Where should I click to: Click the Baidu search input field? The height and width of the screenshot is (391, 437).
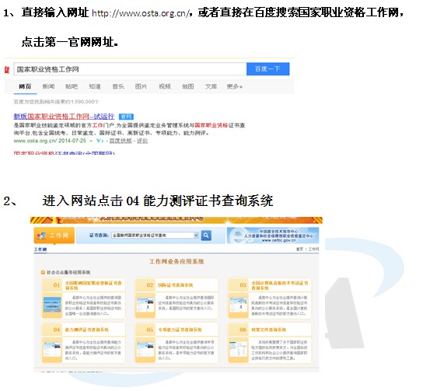[130, 69]
